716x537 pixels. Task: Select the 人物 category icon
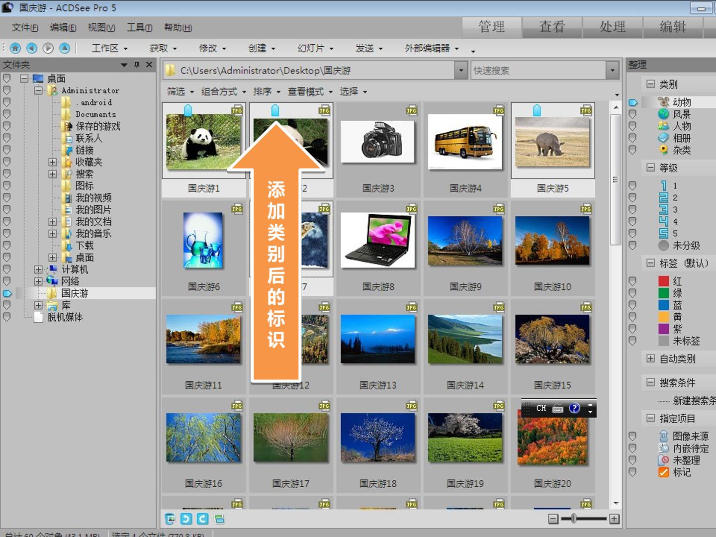pos(663,126)
